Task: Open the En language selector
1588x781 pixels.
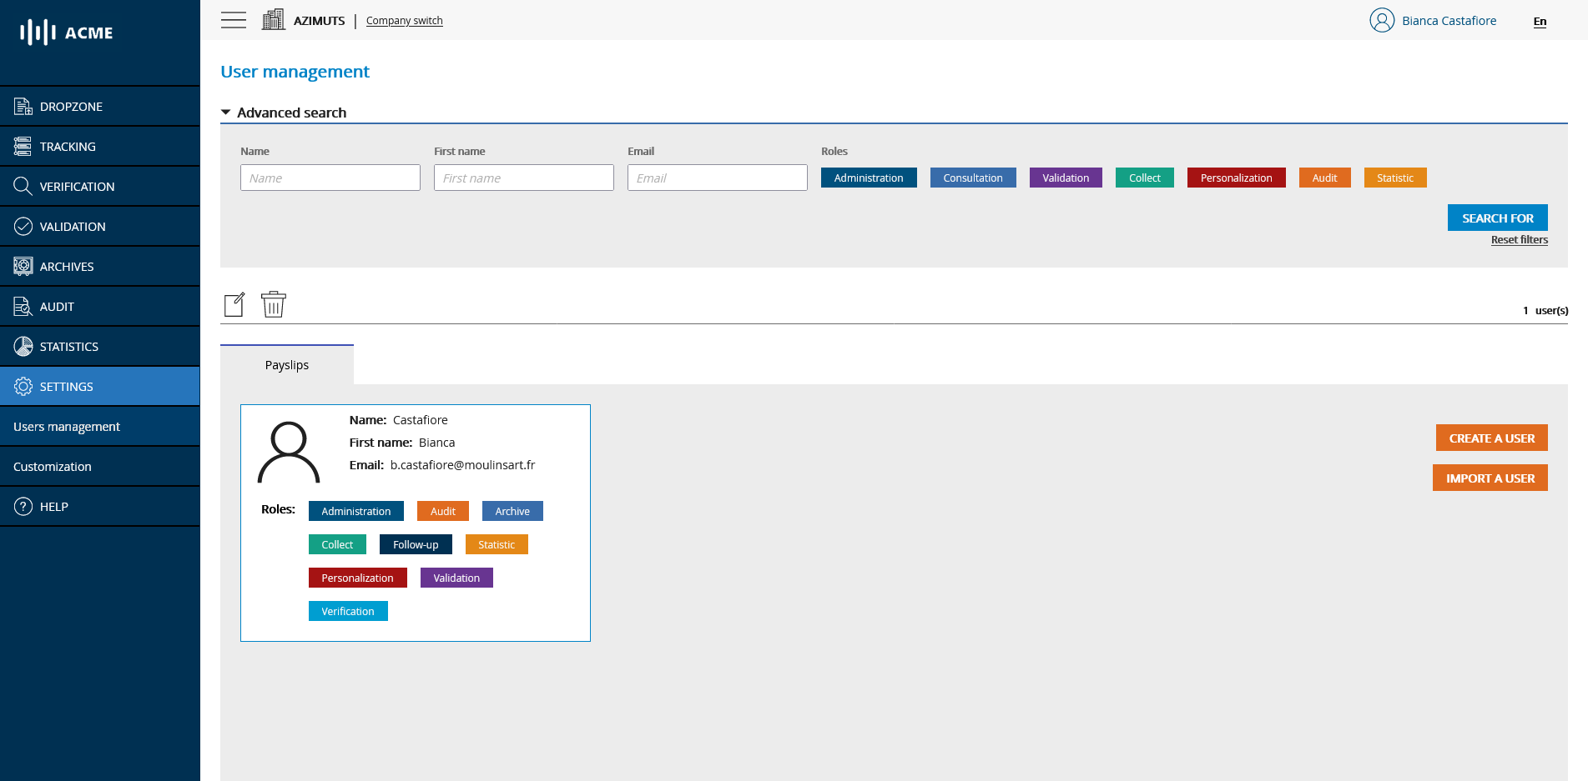Action: (x=1540, y=22)
